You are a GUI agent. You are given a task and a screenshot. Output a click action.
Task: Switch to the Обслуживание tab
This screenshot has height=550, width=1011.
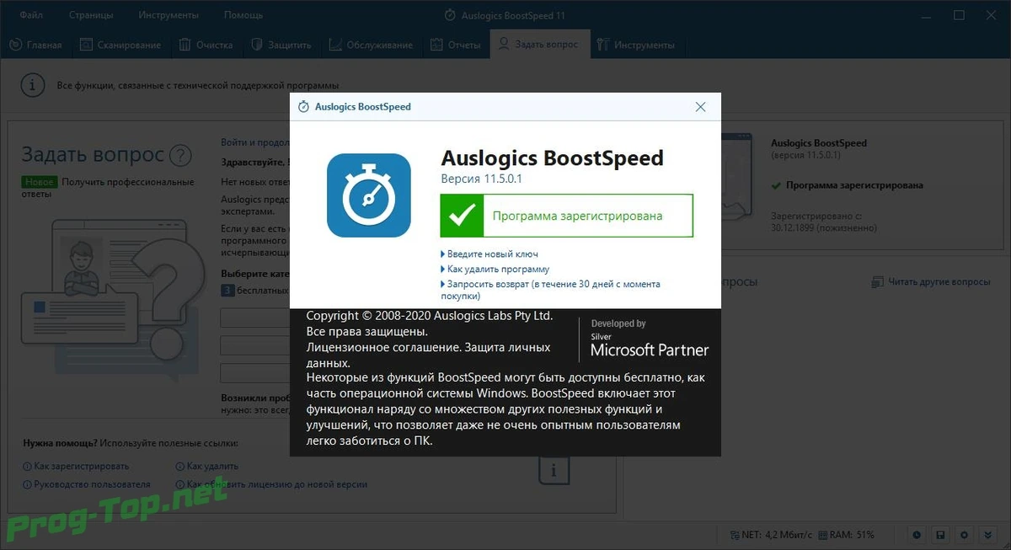click(371, 45)
